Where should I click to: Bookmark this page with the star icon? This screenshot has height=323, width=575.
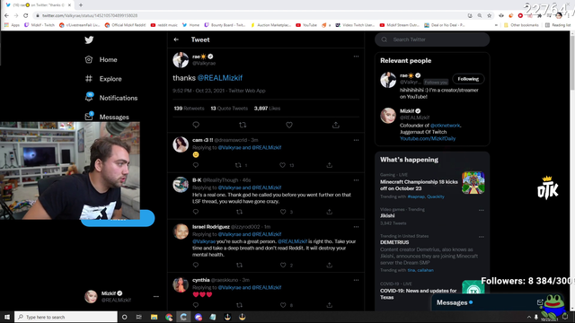489,16
